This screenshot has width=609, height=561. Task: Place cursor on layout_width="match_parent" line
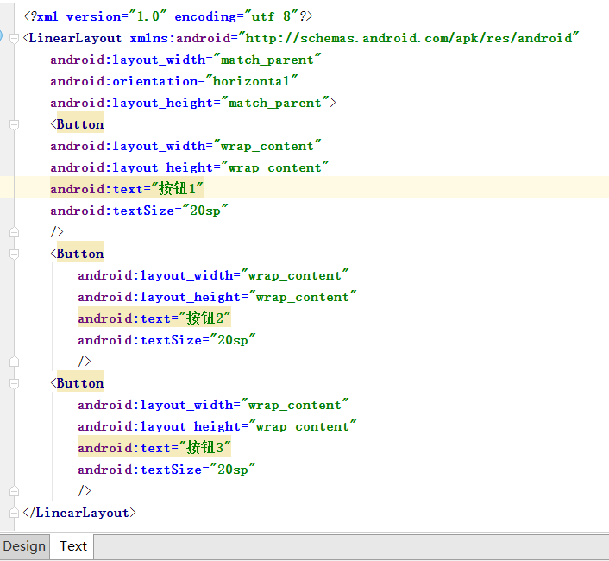pyautogui.click(x=185, y=60)
